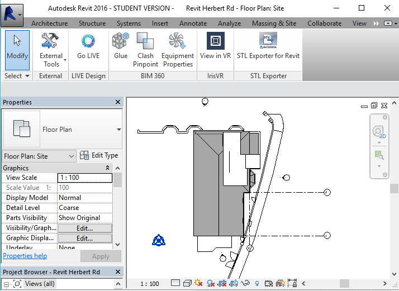Click the View Scale value field
This screenshot has width=399, height=291.
click(84, 178)
